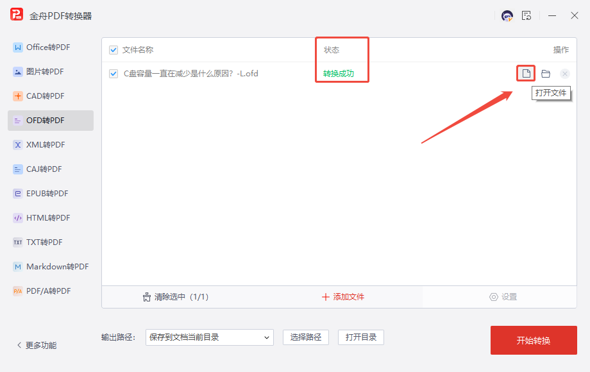The width and height of the screenshot is (590, 372).
Task: Switch to HTML转PDF mode
Action: point(51,218)
